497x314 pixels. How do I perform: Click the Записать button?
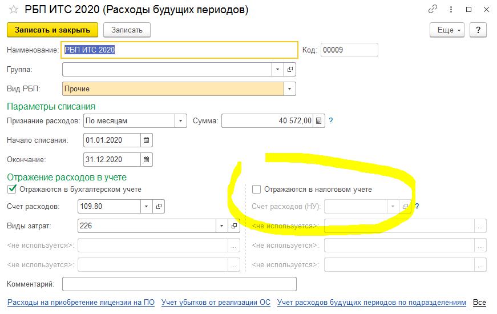[x=127, y=30]
